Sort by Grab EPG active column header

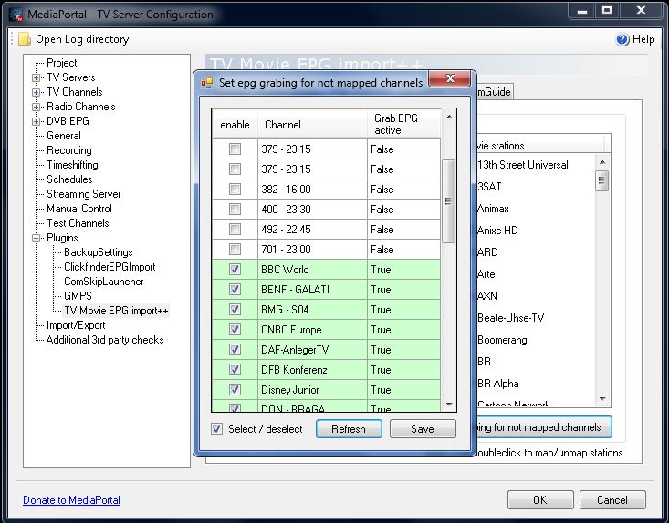click(x=403, y=124)
